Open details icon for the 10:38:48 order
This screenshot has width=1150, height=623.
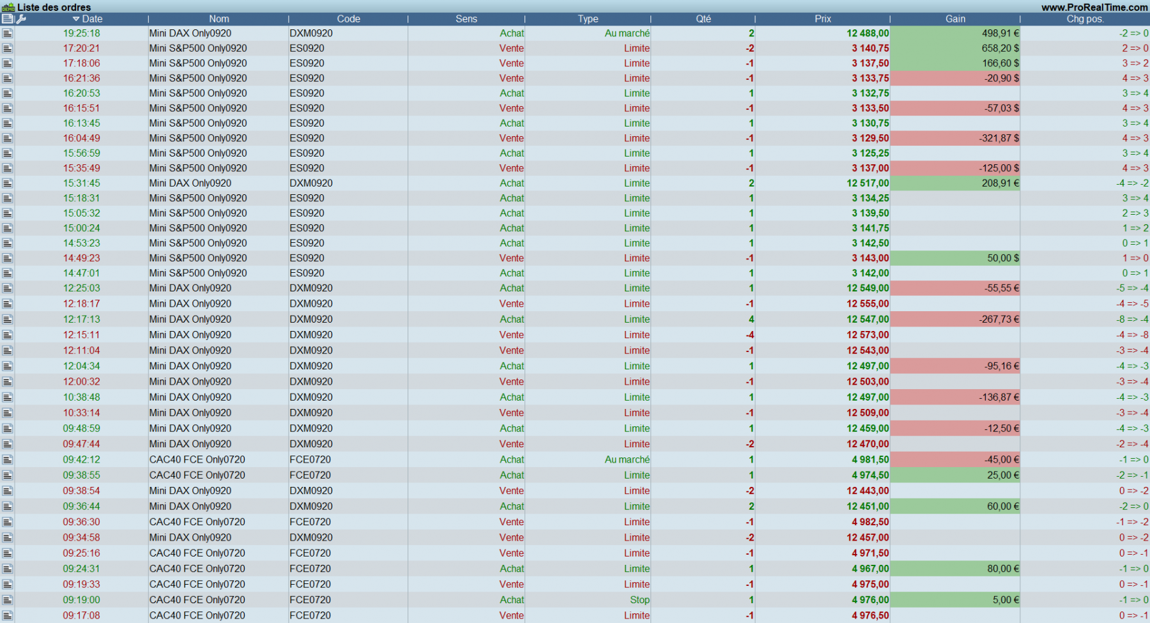tap(8, 397)
